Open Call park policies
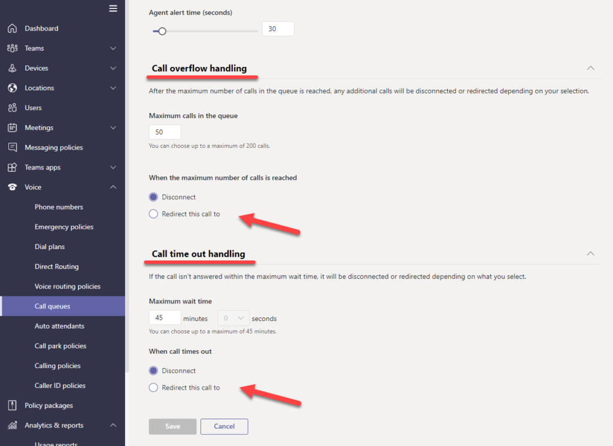Image resolution: width=613 pixels, height=446 pixels. click(60, 346)
